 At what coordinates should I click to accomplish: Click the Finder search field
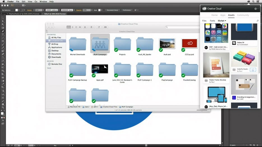coord(182,27)
